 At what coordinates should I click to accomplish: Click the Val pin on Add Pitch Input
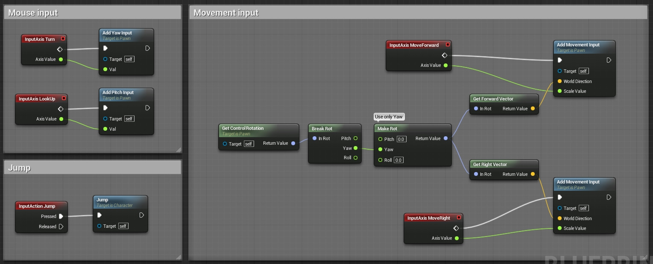pyautogui.click(x=105, y=129)
